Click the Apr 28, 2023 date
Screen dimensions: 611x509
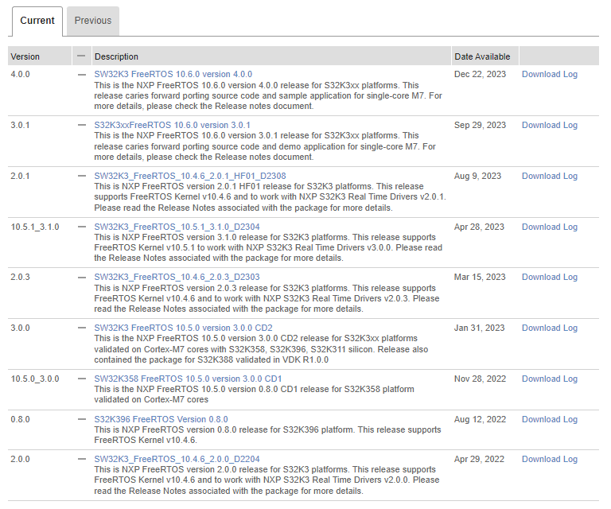tap(479, 227)
